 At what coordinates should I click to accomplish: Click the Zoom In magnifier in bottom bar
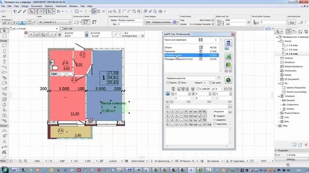tap(20, 161)
